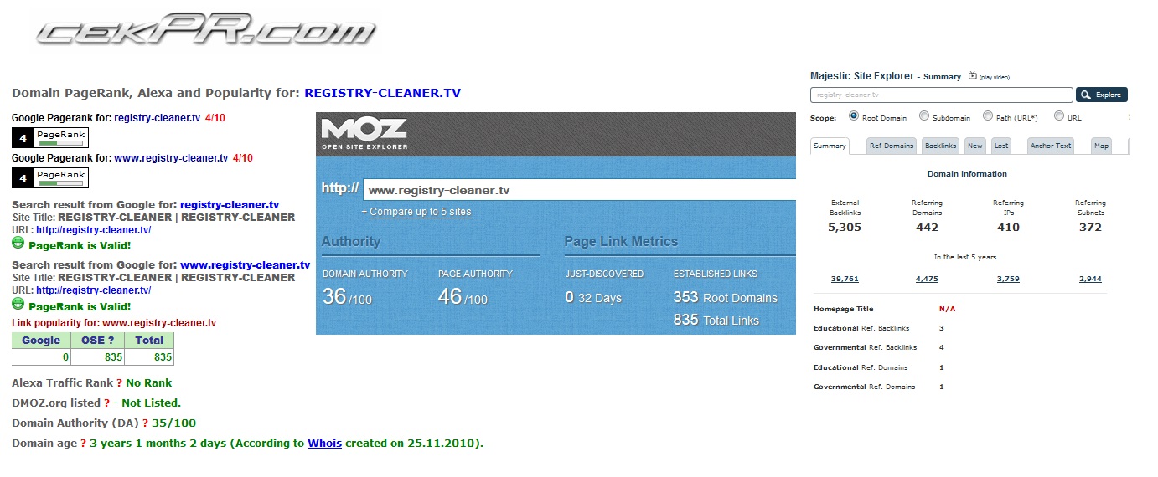Click the '353 Root Domains' established links value
The height and width of the screenshot is (477, 1158).
(726, 297)
